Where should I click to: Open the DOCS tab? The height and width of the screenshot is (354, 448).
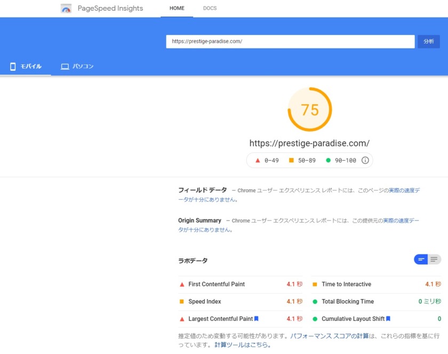(x=210, y=9)
